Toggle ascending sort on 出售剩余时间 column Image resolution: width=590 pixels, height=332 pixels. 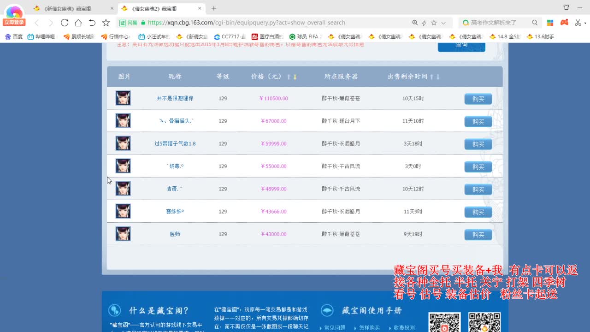point(432,77)
